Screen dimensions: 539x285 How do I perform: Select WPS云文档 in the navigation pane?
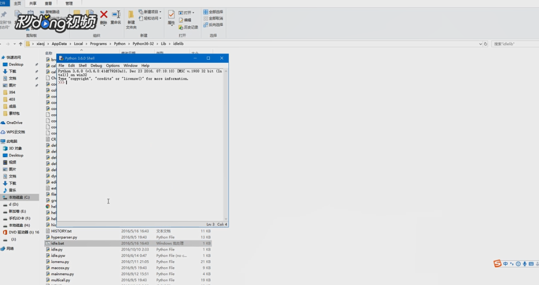tap(13, 132)
